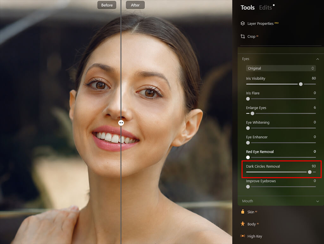324x244 pixels.
Task: Click the Skin label text
Action: click(x=251, y=212)
